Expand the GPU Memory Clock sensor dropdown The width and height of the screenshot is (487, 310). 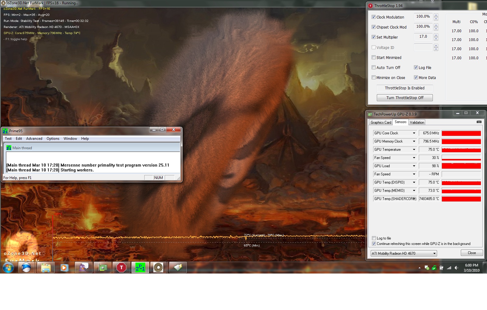pyautogui.click(x=414, y=141)
